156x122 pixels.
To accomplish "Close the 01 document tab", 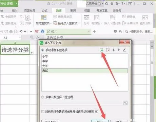I will point(89,32).
